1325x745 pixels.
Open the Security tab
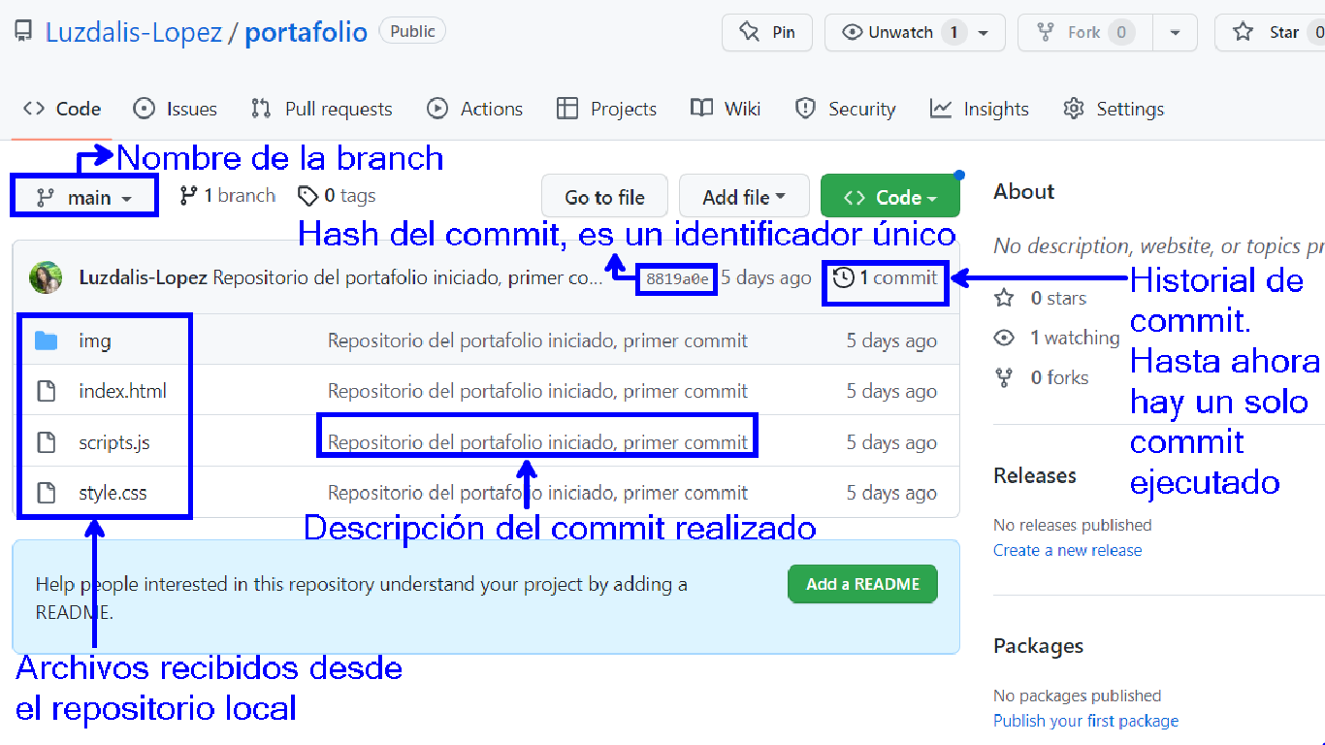(x=845, y=109)
